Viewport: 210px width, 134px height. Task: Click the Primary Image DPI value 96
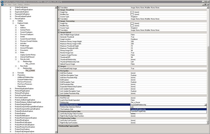(132, 50)
